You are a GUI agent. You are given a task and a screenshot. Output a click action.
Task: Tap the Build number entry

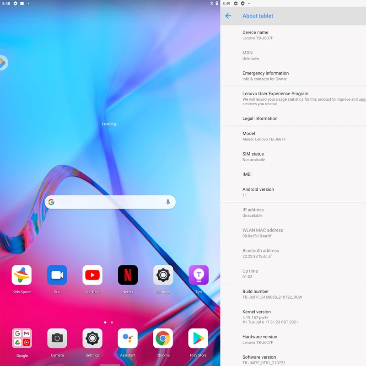click(x=293, y=294)
